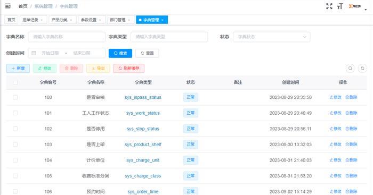Viewport: 373px width, 195px height.
Task: Switch to the 产品分类 tab
Action: point(62,20)
